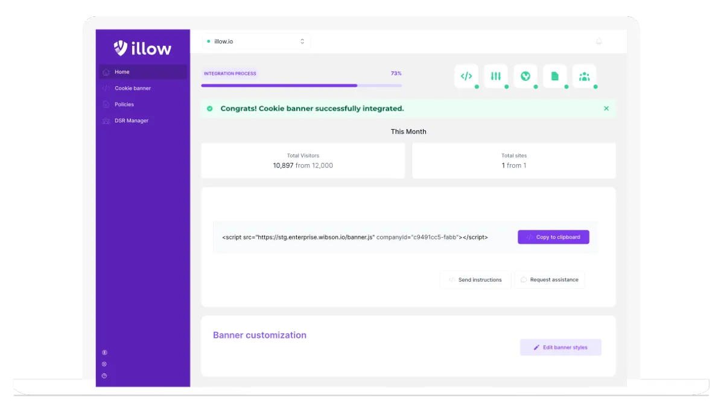Screen dimensions: 724x412
Task: Click Copy to clipboard button
Action: tap(553, 237)
